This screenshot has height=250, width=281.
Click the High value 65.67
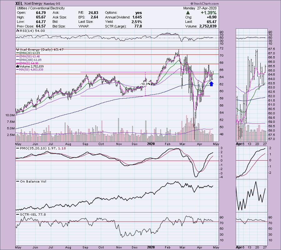pyautogui.click(x=41, y=17)
